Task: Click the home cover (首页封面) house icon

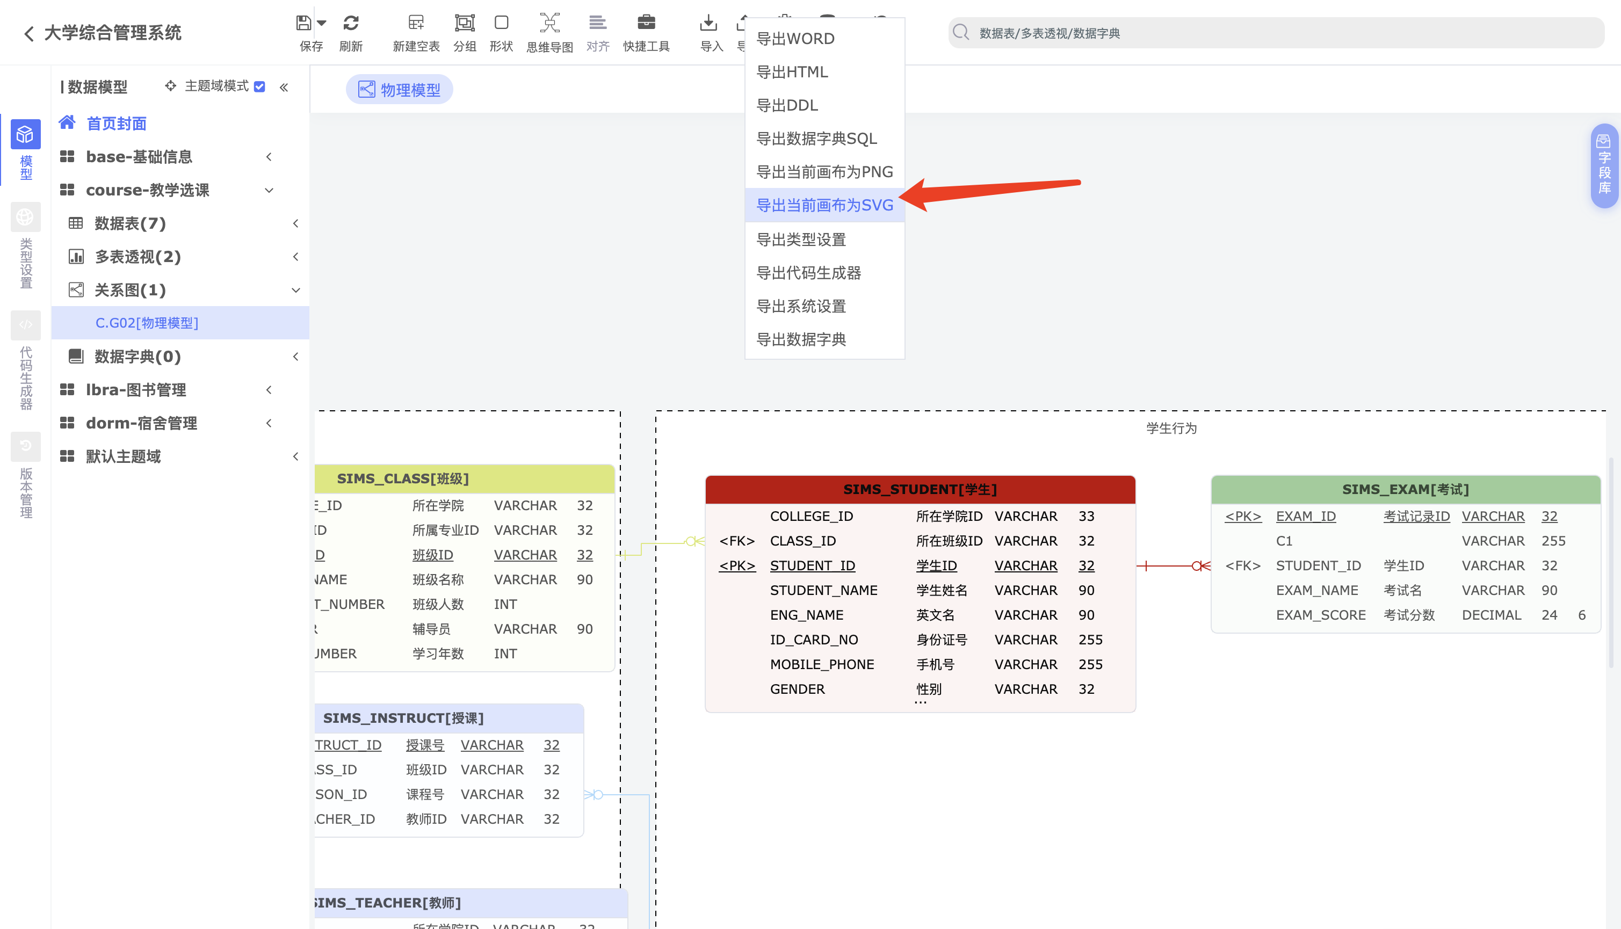Action: (67, 122)
